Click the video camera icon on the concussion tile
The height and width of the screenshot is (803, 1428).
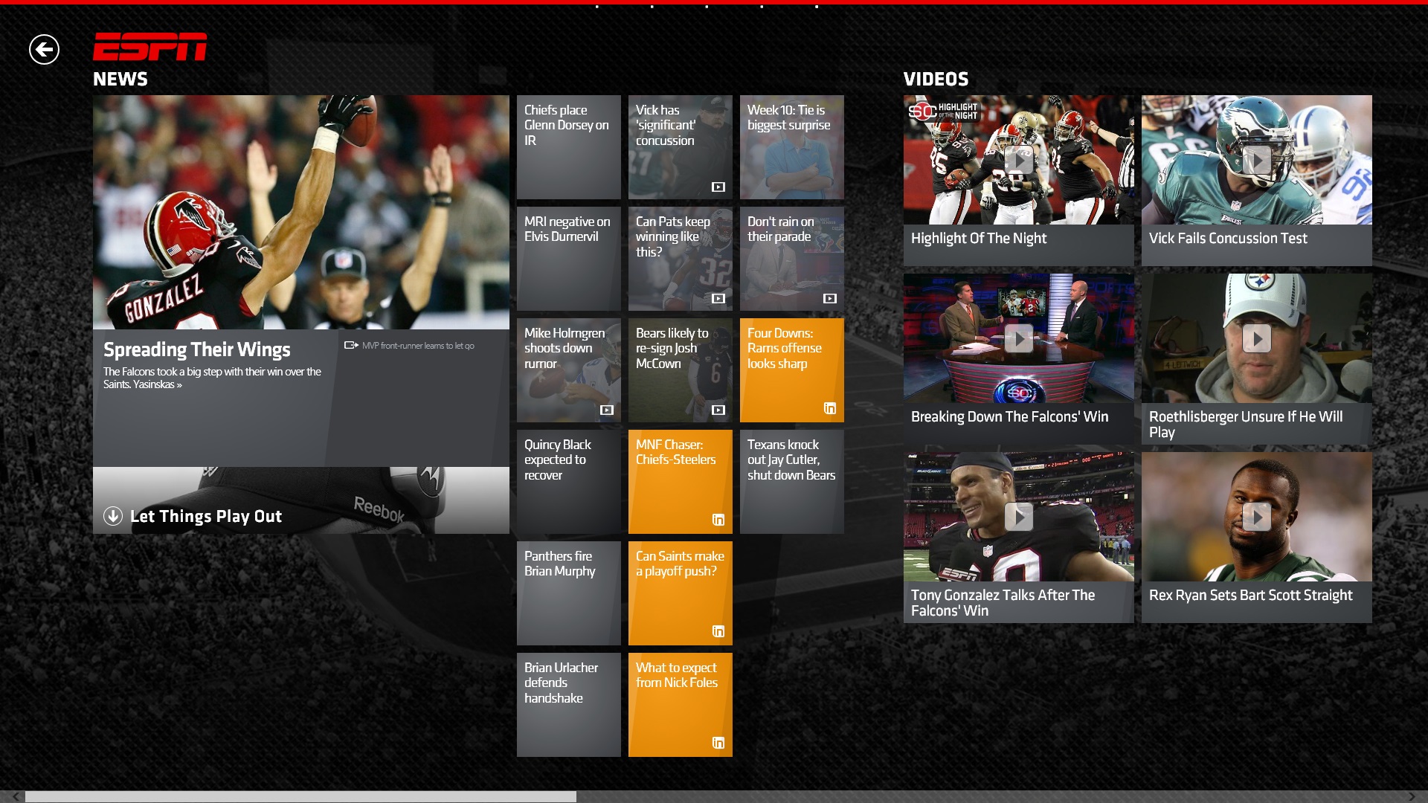point(718,187)
